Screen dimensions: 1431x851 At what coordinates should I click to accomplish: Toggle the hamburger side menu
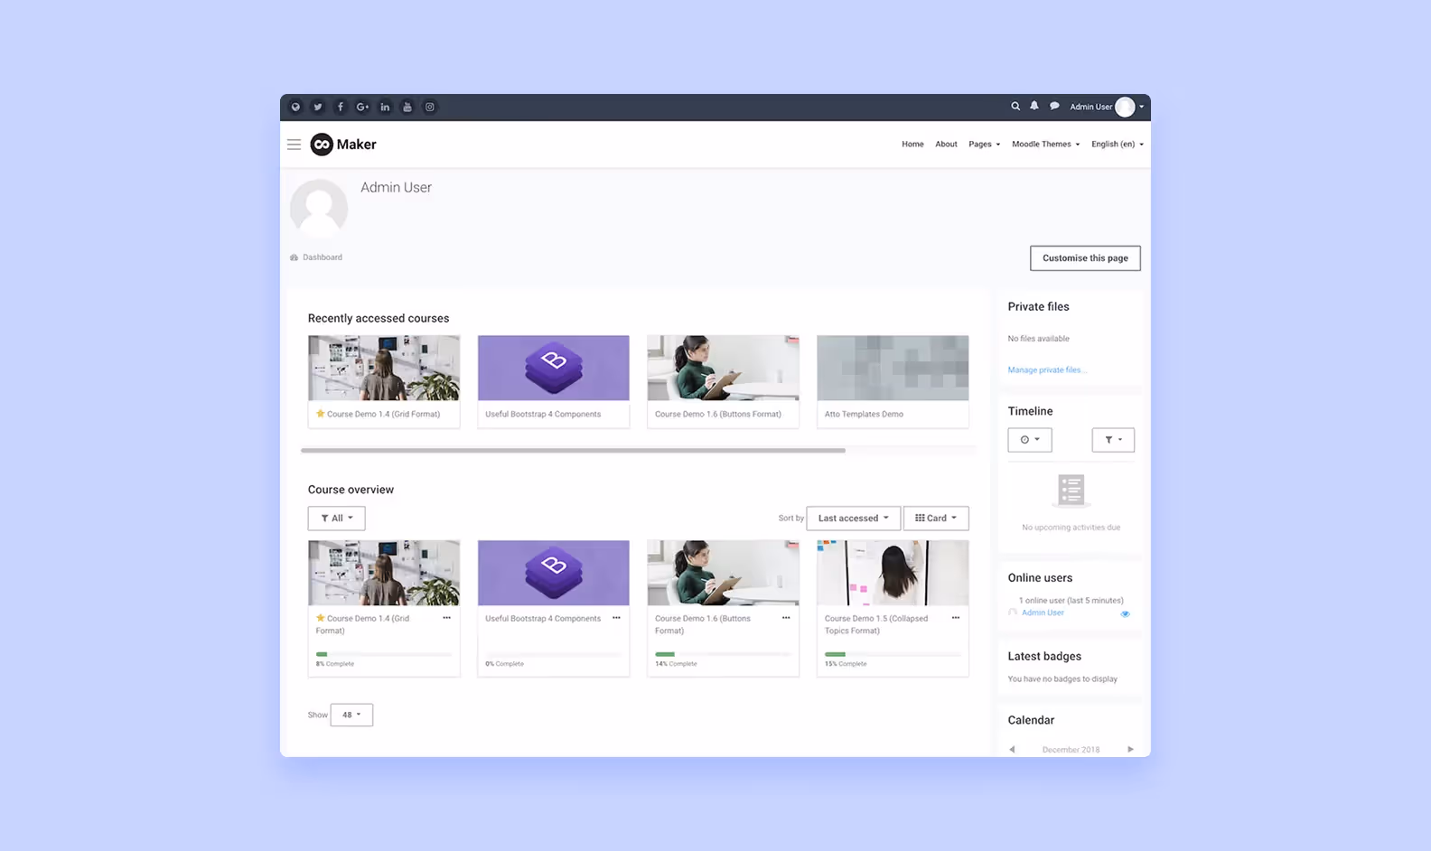point(294,145)
